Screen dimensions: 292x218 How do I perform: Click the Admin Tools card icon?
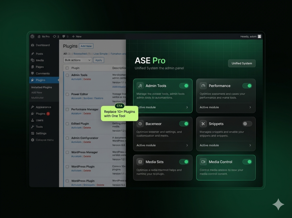140,86
